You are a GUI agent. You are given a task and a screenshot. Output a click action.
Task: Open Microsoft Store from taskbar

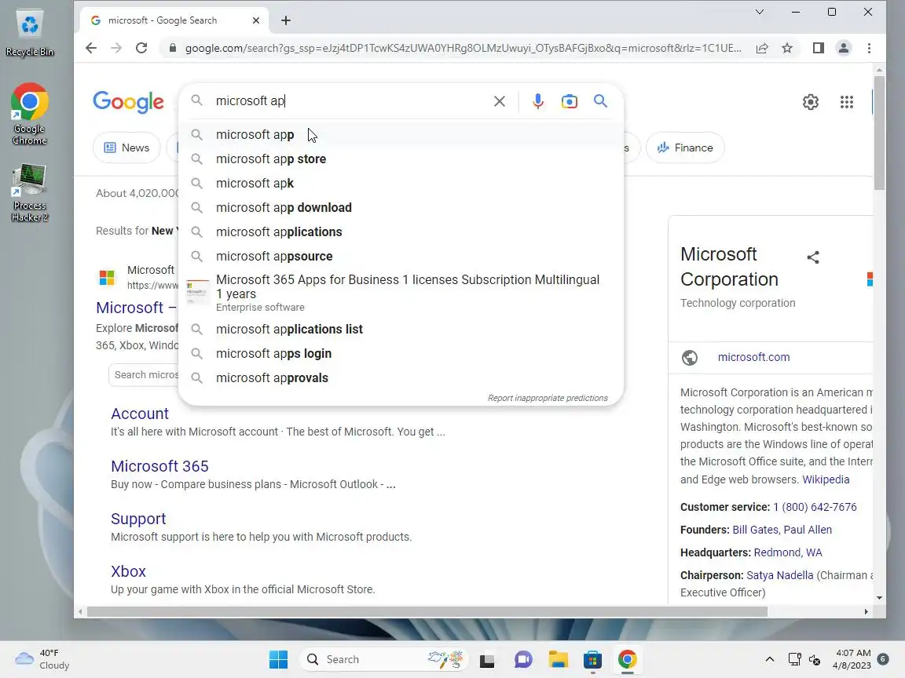(x=593, y=659)
